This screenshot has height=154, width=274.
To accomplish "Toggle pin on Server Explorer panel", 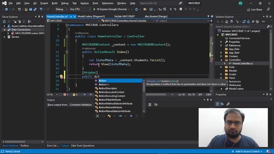I will click(x=39, y=17).
